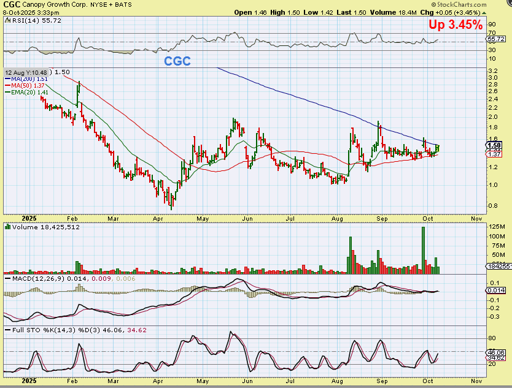The image size is (512, 388).
Task: Click the 1.50 last price axis tag
Action: [x=495, y=145]
